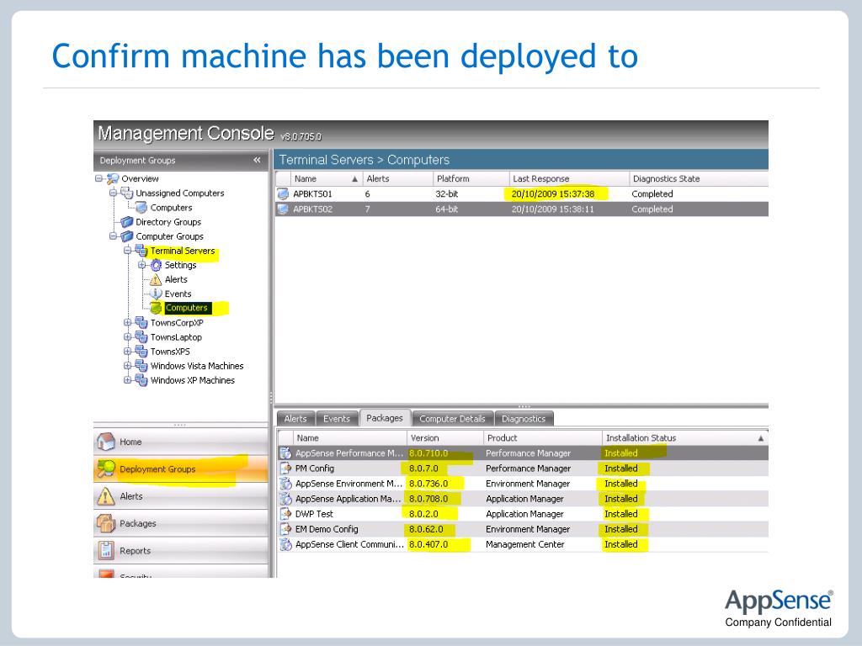This screenshot has height=646, width=862.
Task: Open the Alerts navigation button
Action: 180,496
